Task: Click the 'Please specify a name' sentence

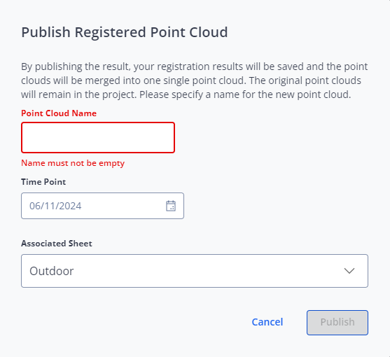Action: click(245, 94)
